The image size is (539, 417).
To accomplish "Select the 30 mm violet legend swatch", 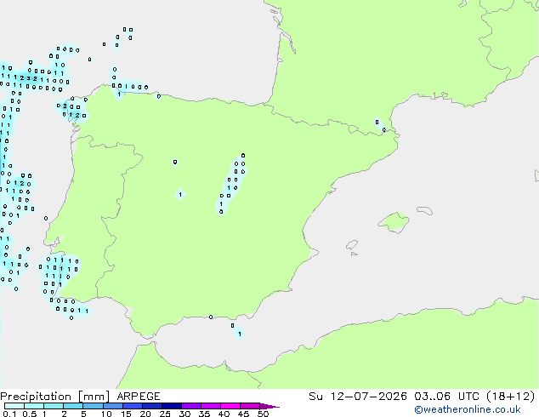I will [191, 406].
